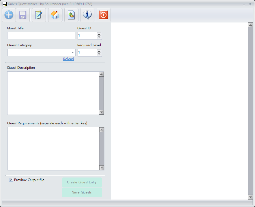
Task: Click the preview pane scrollbar down arrow
Action: tap(250, 197)
